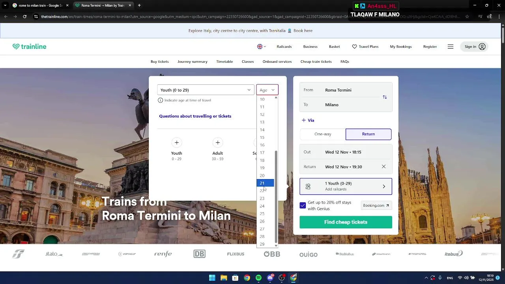Open Microsoft Store from the taskbar
Image resolution: width=505 pixels, height=284 pixels.
pos(235,278)
